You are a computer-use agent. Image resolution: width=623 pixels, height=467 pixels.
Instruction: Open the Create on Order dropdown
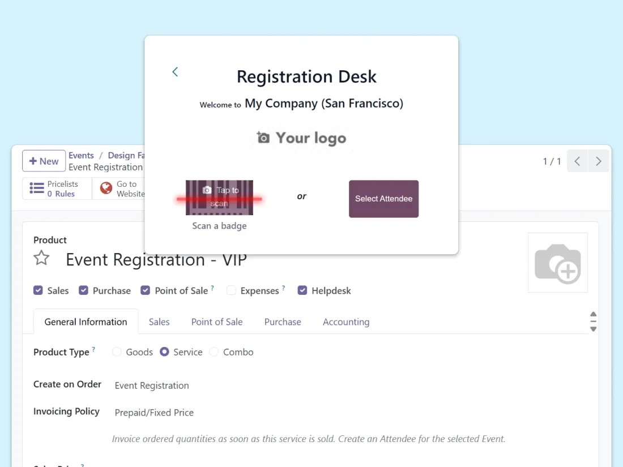pyautogui.click(x=152, y=385)
